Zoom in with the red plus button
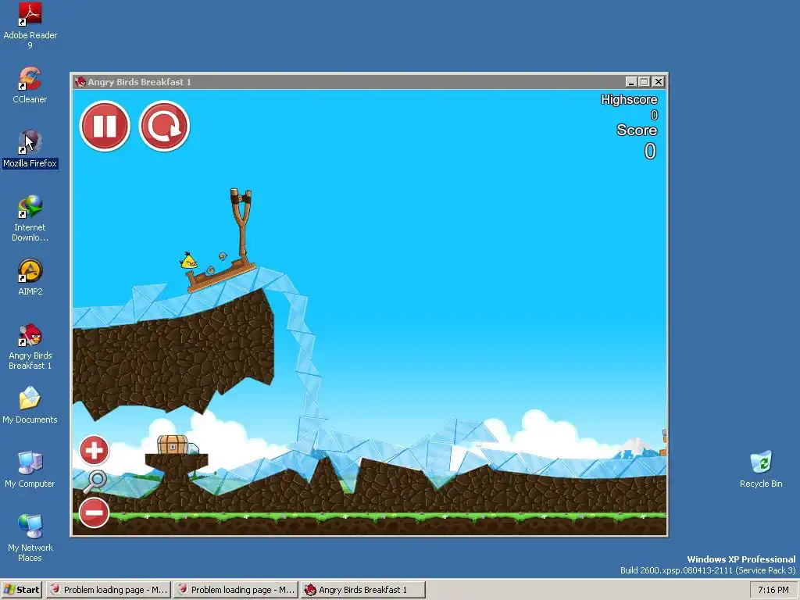800x600 pixels. pyautogui.click(x=95, y=451)
